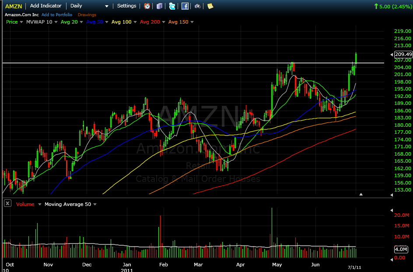Expand the Avg 20 indicator dropdown
The image size is (413, 272).
pos(81,22)
